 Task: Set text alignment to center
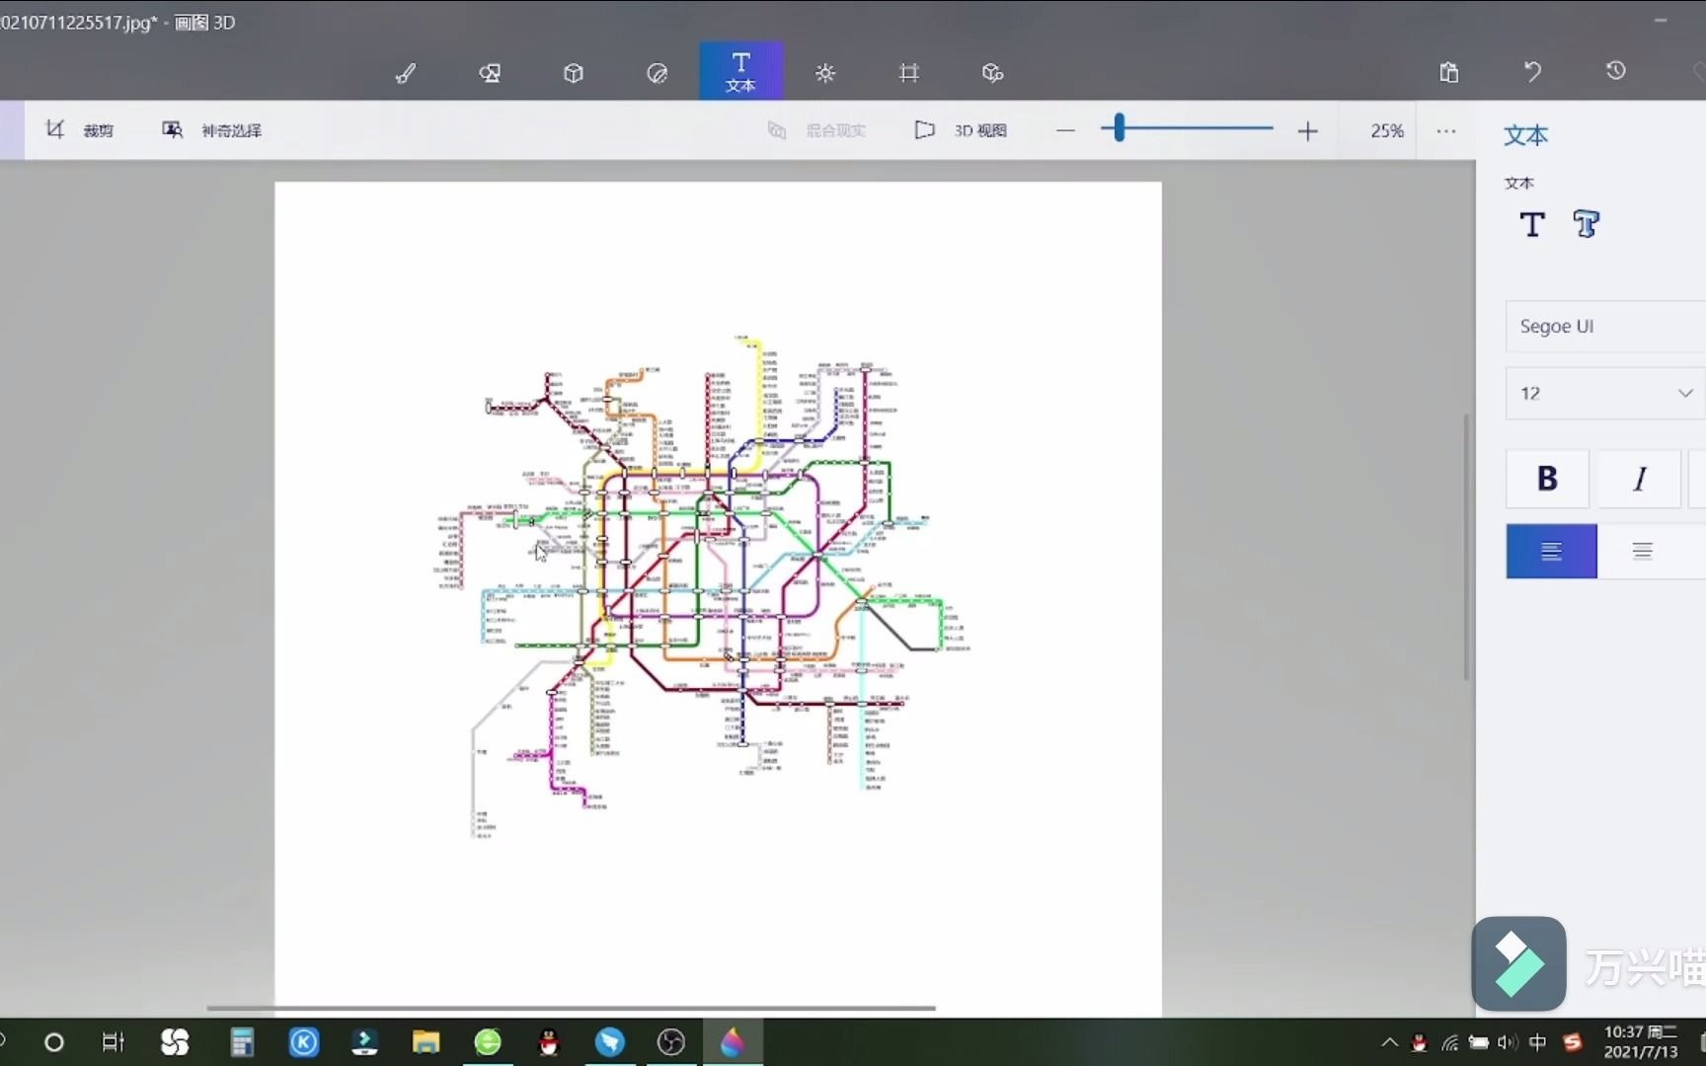click(1642, 551)
